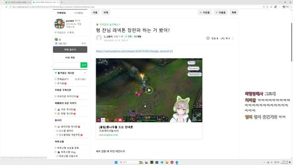The image size is (293, 165).
Task: Click the browser reload icon
Action: tap(6, 7)
